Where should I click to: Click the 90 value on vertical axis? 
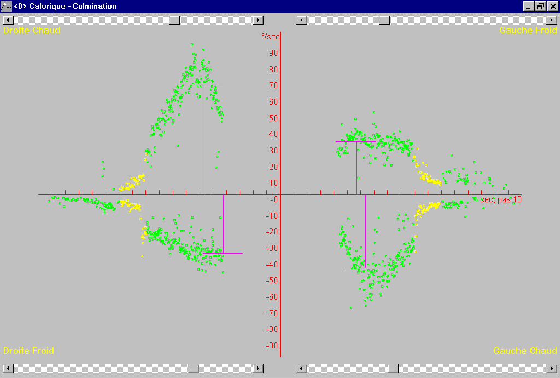(x=273, y=53)
